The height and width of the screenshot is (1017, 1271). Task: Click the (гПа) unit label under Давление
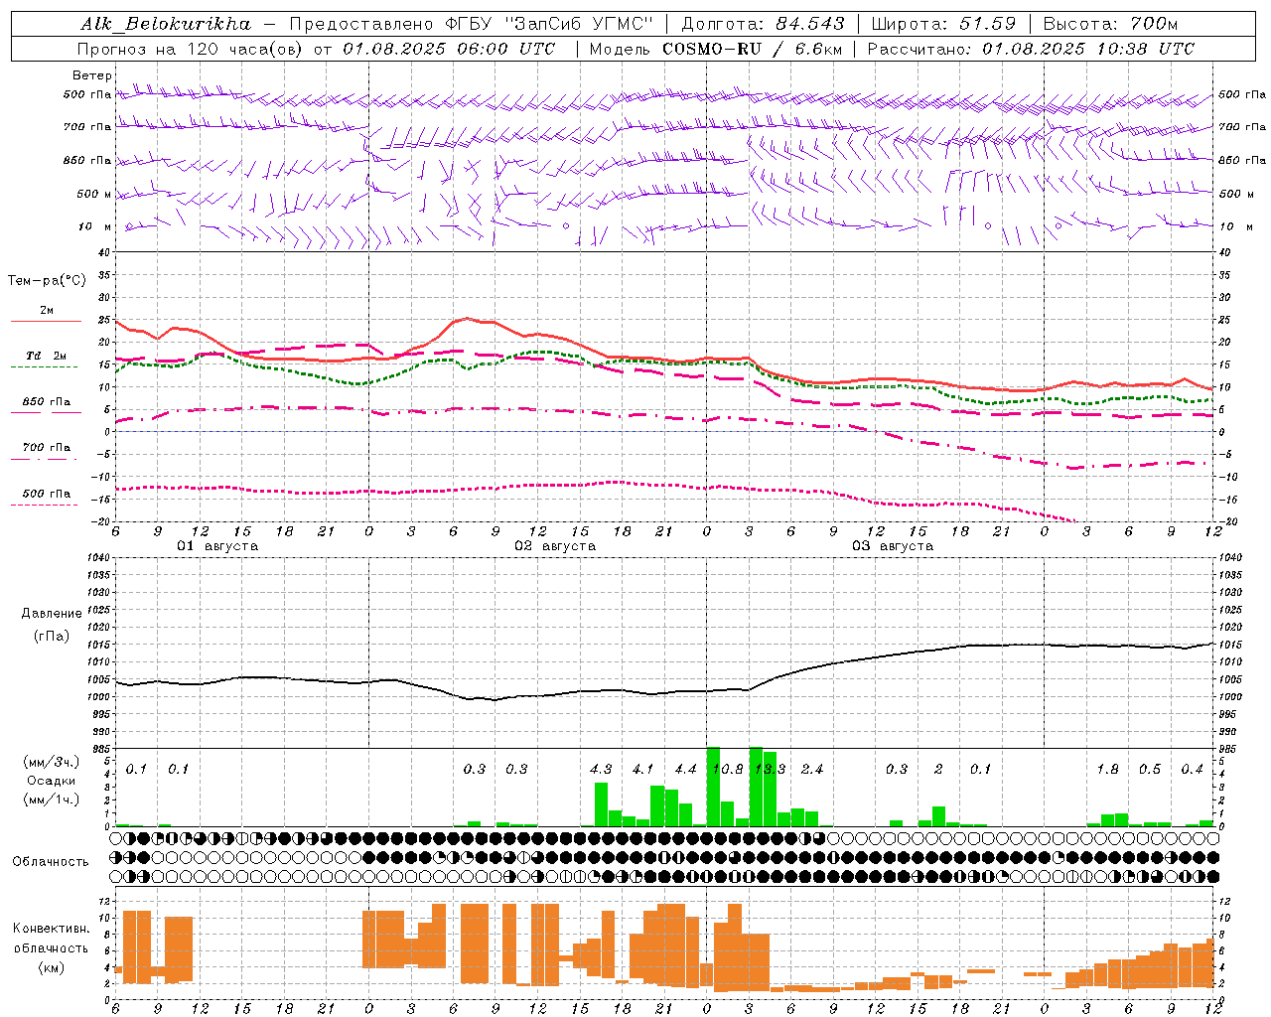click(52, 637)
